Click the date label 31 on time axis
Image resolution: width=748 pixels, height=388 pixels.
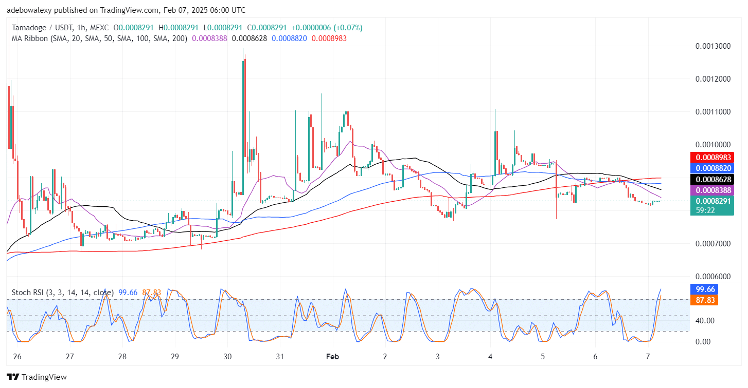[x=280, y=357]
